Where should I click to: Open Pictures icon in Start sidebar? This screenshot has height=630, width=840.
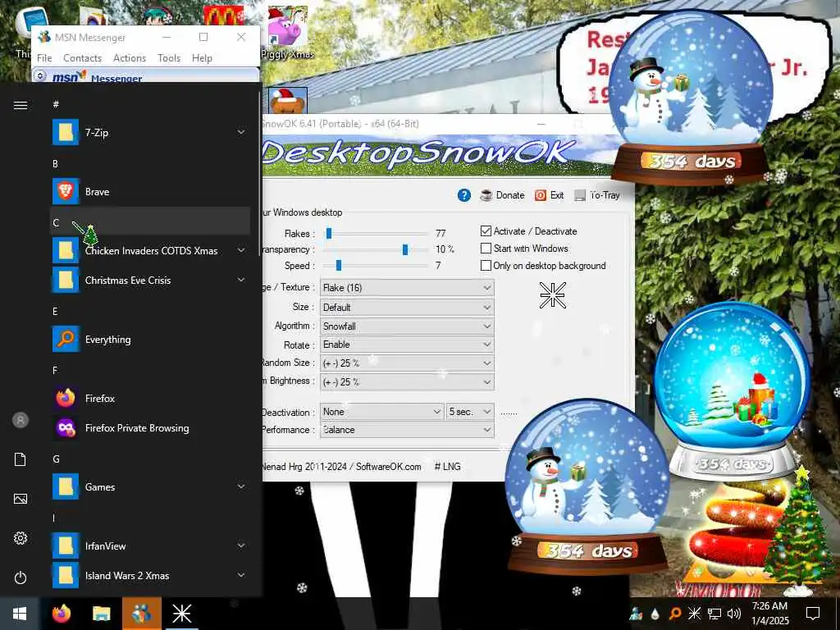point(21,499)
